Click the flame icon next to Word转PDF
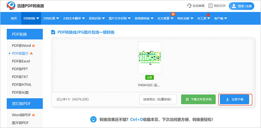The image size is (261, 128). (x=33, y=115)
